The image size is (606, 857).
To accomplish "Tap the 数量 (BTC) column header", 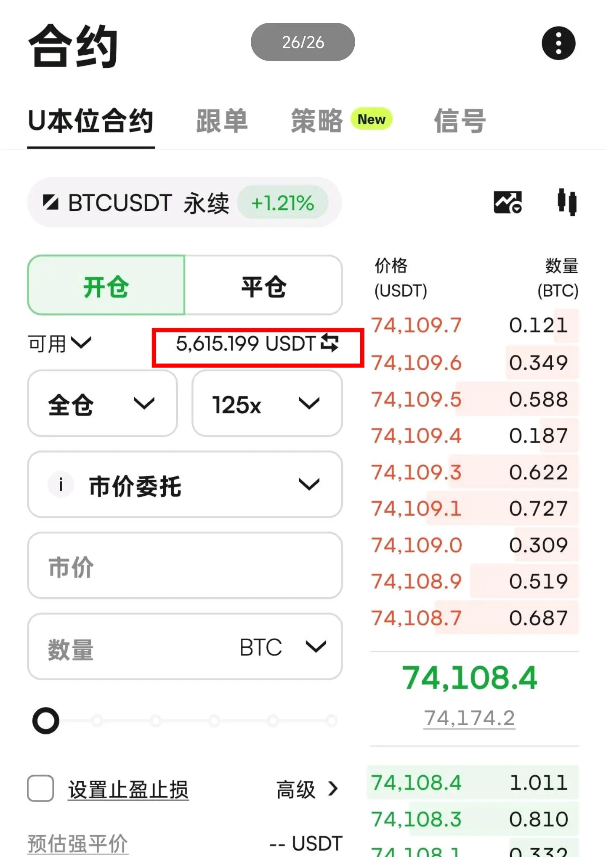I will click(x=558, y=278).
